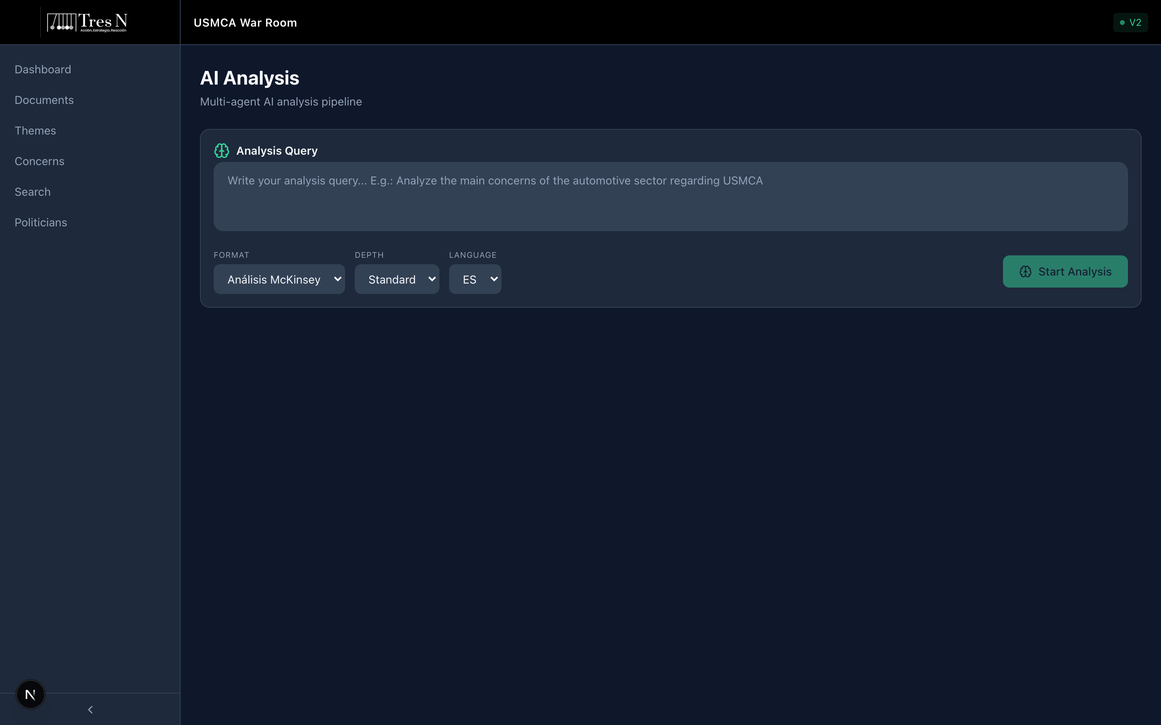Screen dimensions: 1161x725
Task: Open the Search section in the sidebar
Action: point(33,191)
